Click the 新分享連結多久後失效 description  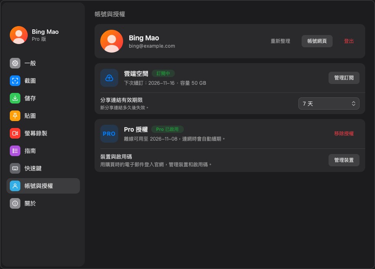(124, 108)
